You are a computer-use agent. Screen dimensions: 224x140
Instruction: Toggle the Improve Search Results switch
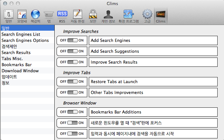tap(73, 62)
